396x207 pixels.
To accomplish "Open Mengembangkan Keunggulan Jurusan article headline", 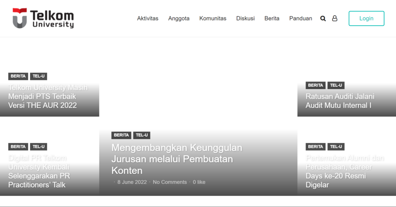I will [x=177, y=159].
